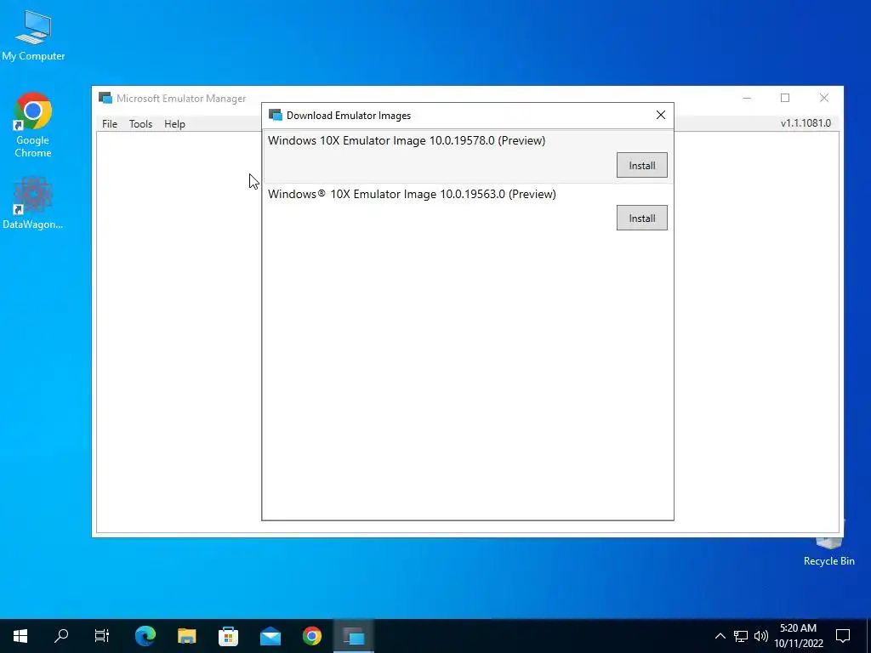Launch Microsoft Edge from the taskbar
This screenshot has height=653, width=871.
pos(145,636)
